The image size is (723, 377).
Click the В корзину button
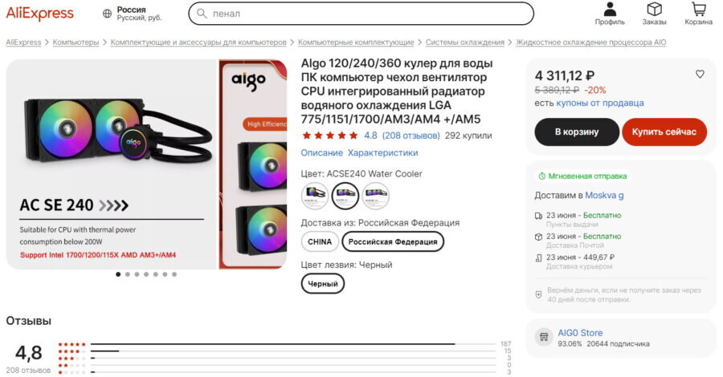[576, 132]
